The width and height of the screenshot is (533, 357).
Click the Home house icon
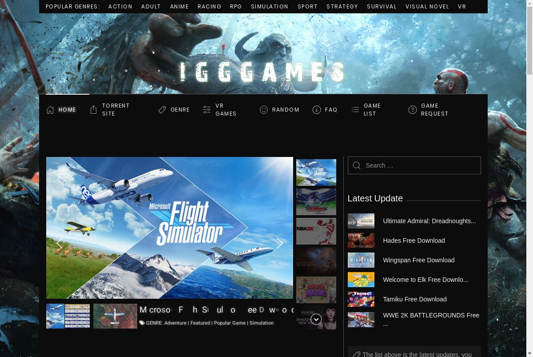50,110
